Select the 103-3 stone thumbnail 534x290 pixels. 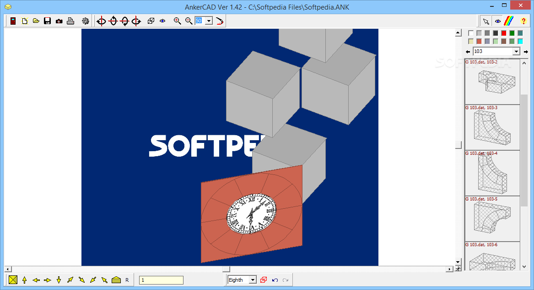[492, 127]
